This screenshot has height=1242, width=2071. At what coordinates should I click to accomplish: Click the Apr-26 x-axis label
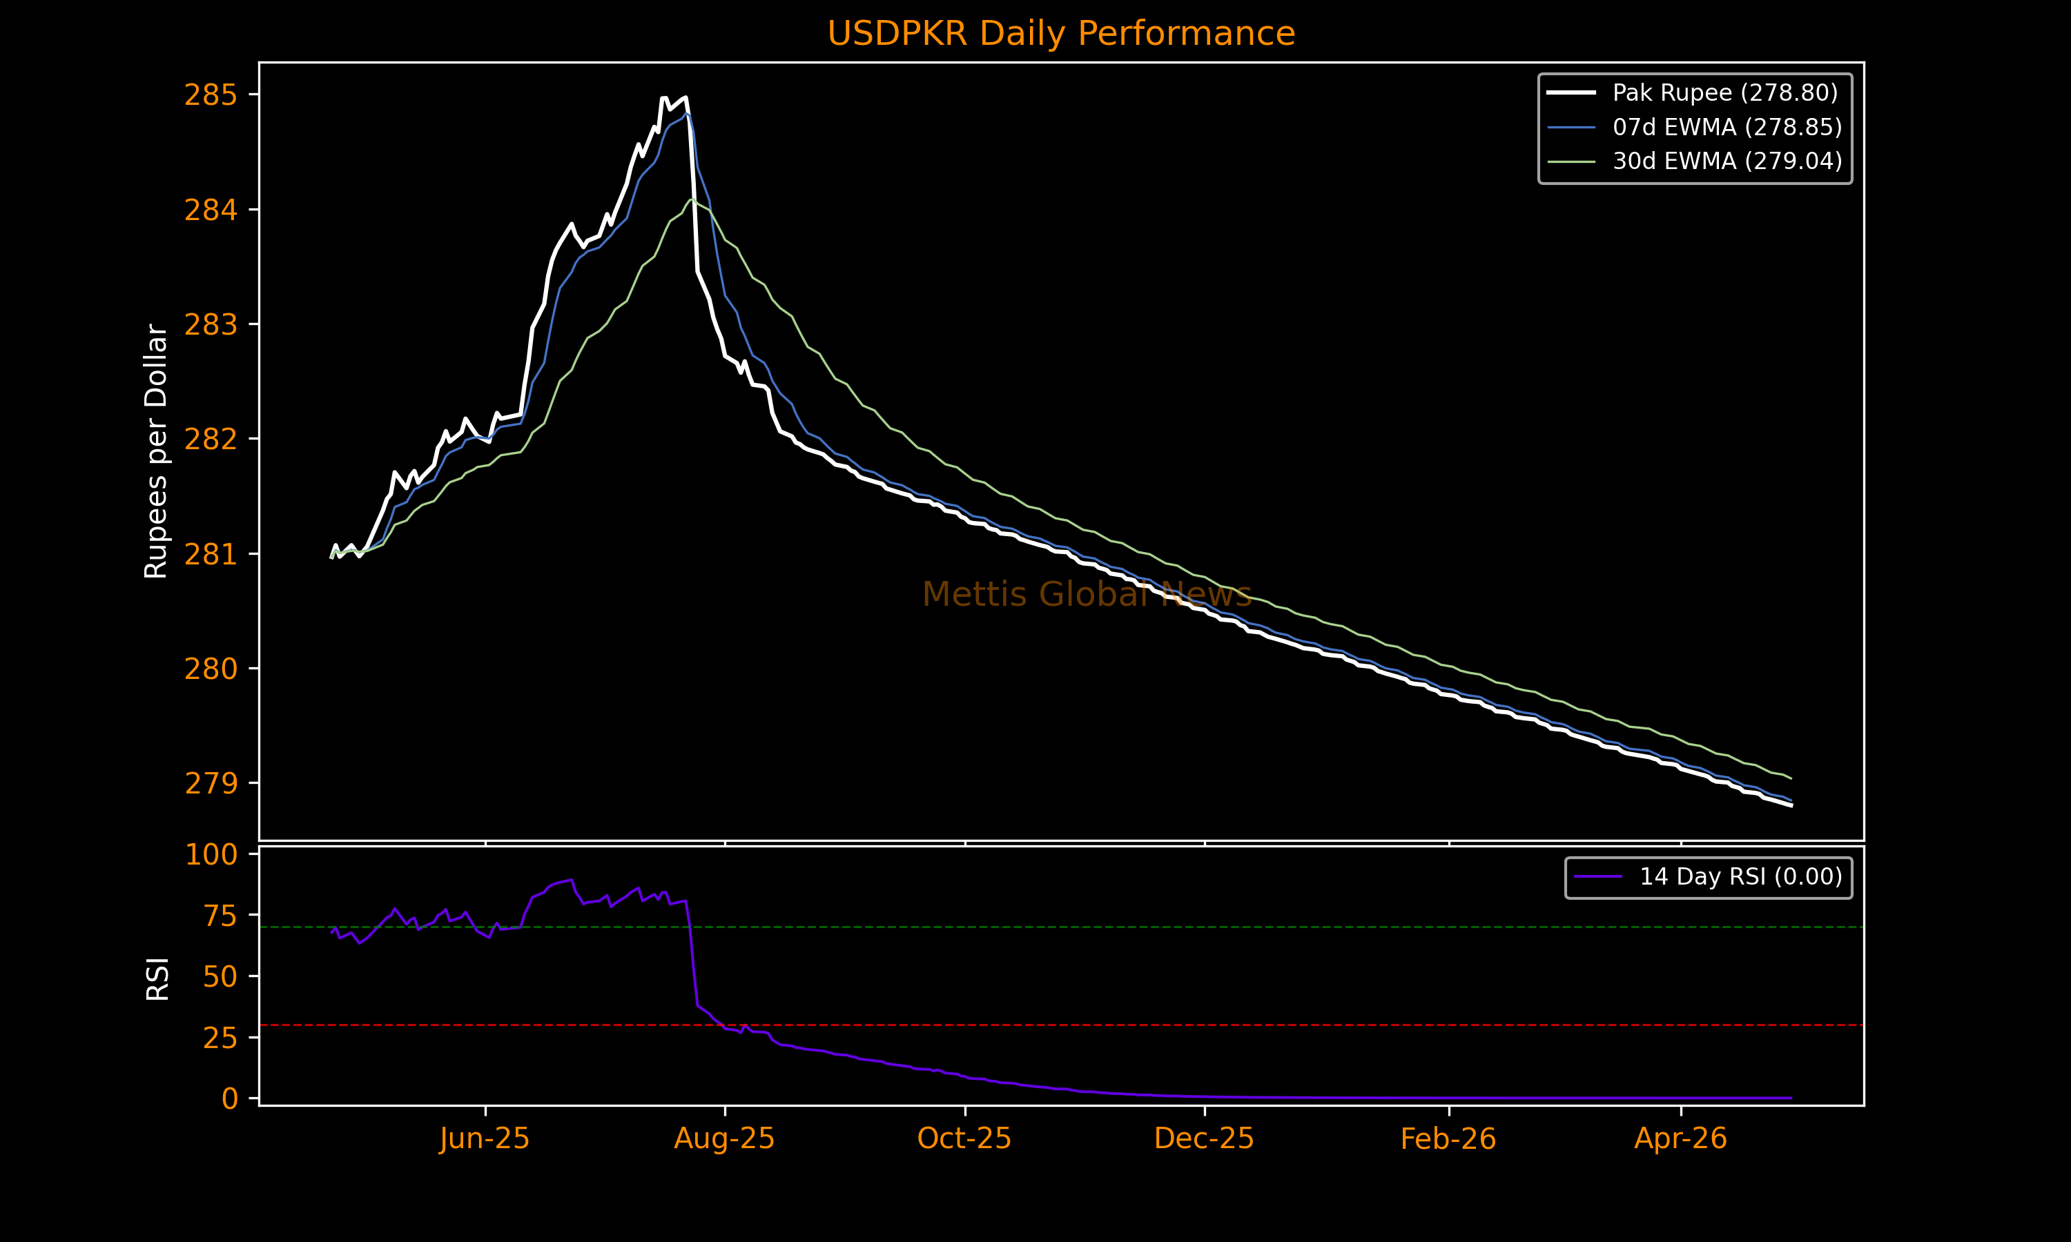[x=1680, y=1138]
